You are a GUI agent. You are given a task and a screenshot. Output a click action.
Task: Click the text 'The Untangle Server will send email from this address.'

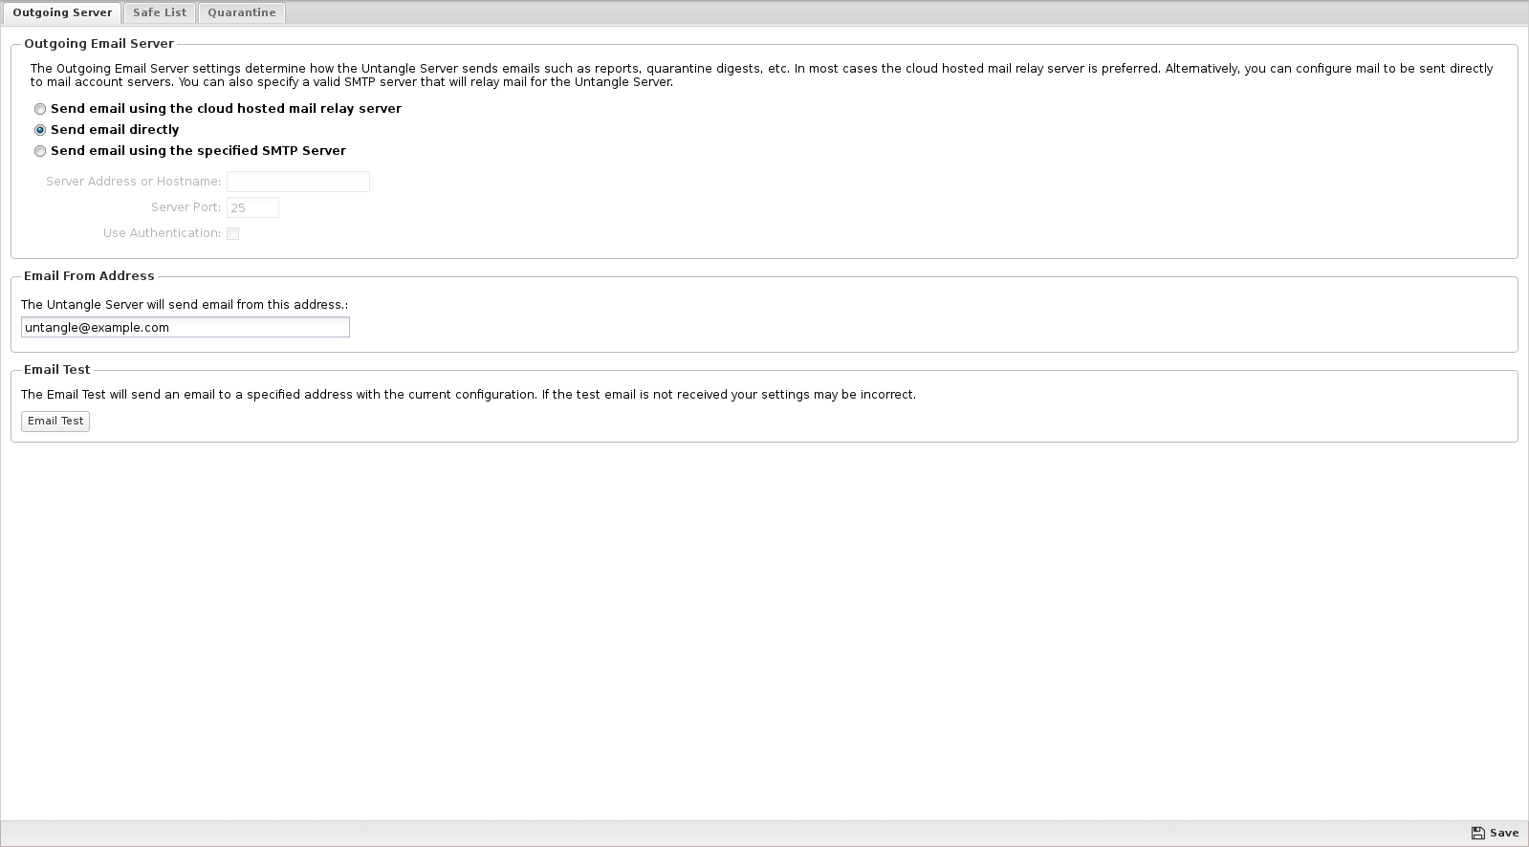pyautogui.click(x=185, y=305)
